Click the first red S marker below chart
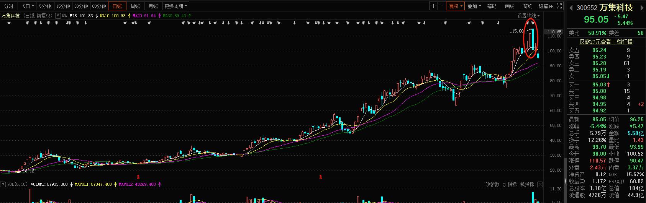The image size is (646, 203). [x=138, y=177]
